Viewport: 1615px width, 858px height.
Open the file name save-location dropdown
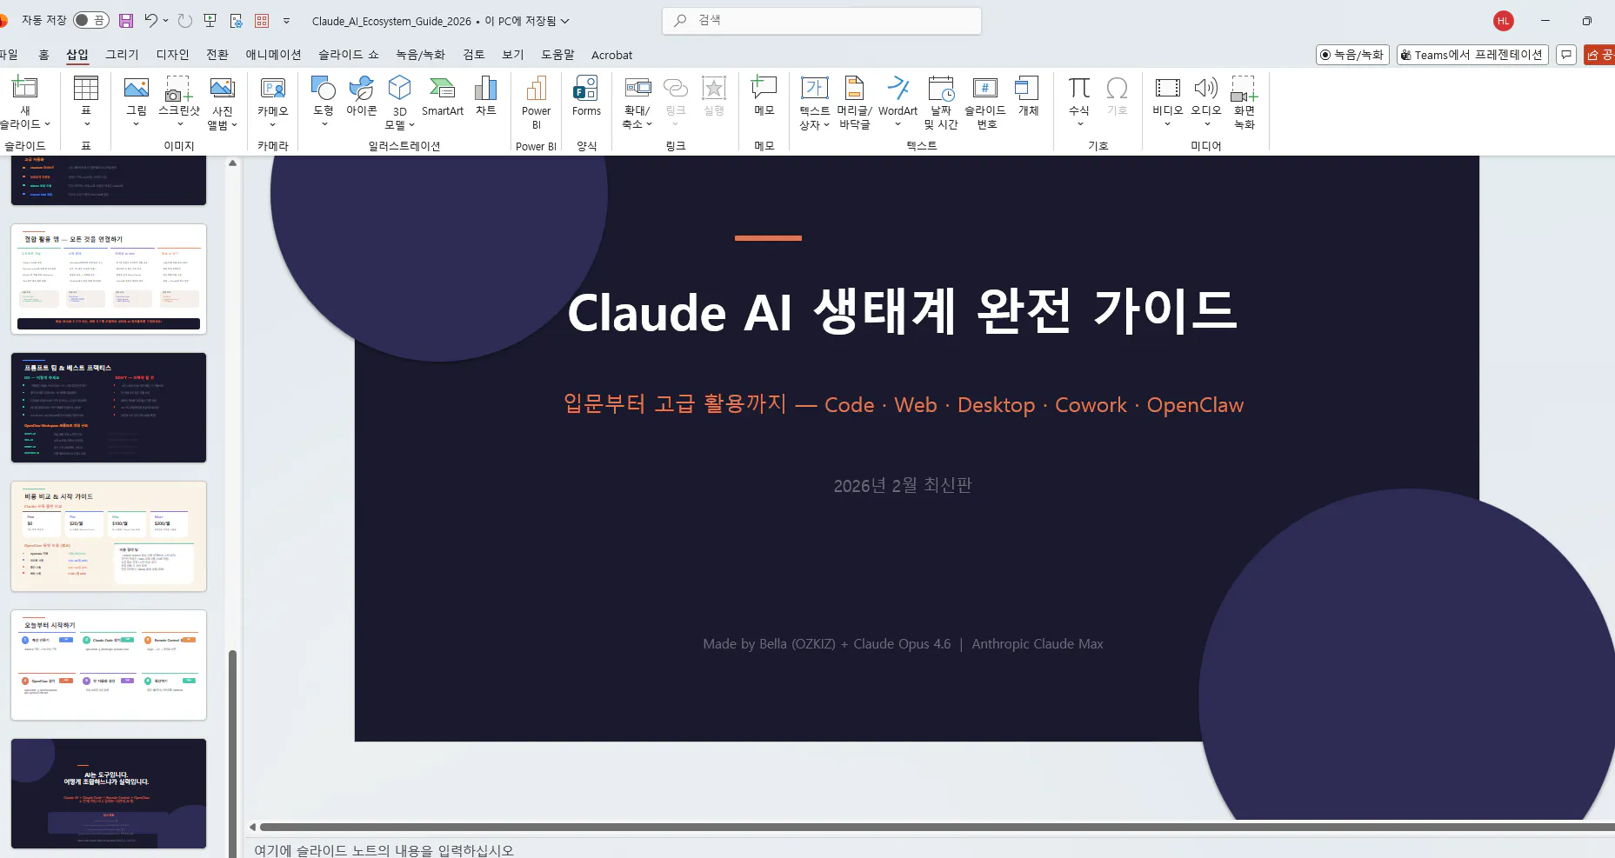(x=565, y=21)
